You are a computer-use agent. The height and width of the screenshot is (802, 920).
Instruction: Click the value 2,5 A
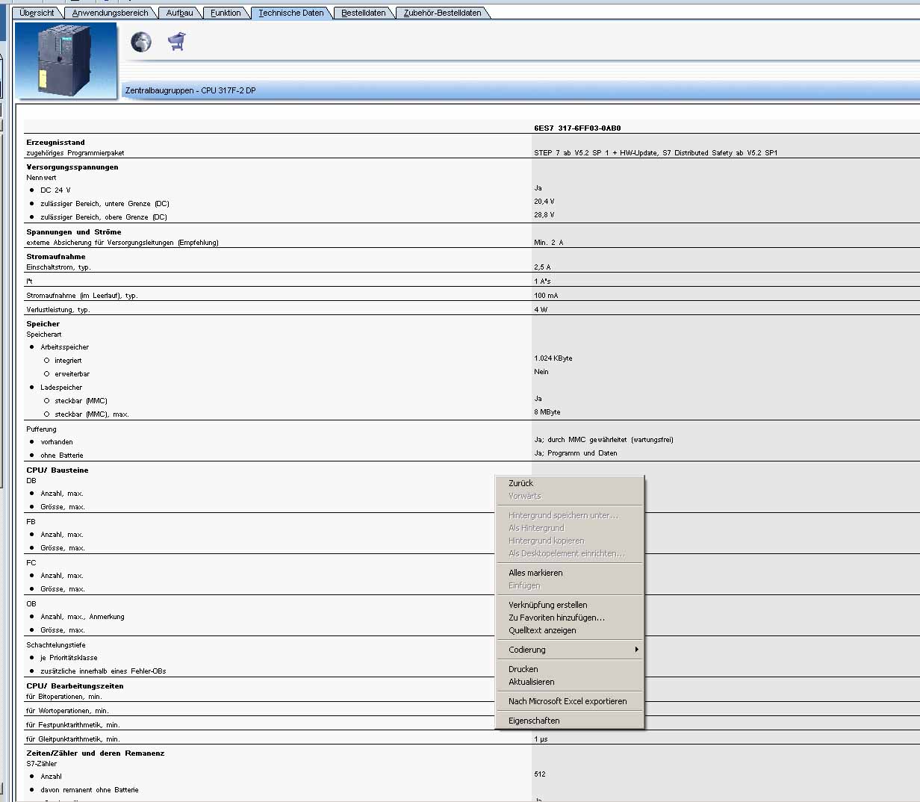(542, 267)
